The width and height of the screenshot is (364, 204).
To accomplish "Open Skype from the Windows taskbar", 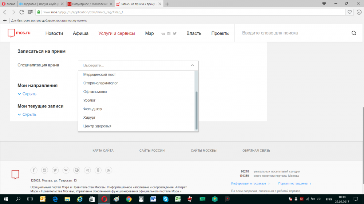I will [x=166, y=199].
